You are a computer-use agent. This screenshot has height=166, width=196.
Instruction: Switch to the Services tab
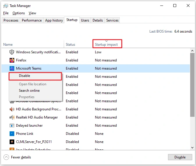coord(112,20)
